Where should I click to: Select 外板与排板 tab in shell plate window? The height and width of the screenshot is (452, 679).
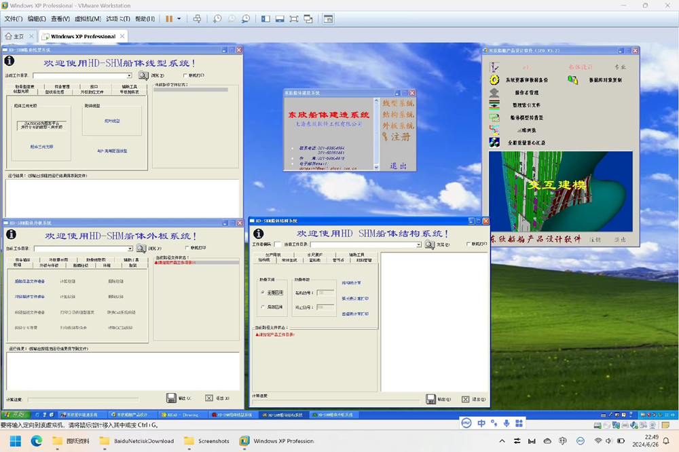(49, 265)
